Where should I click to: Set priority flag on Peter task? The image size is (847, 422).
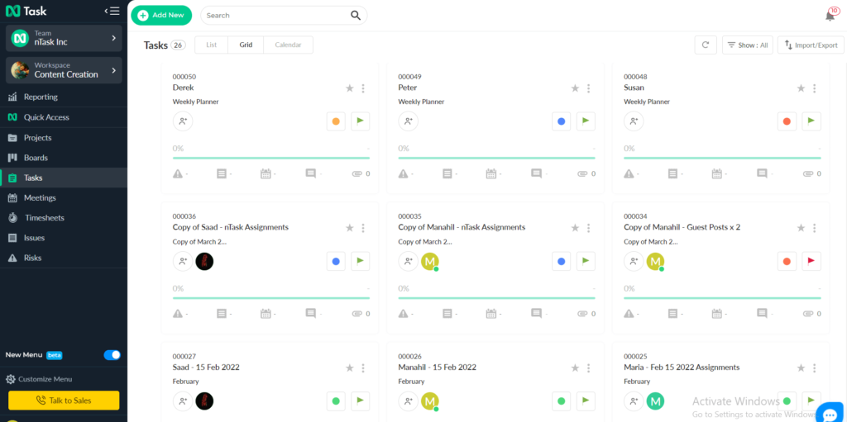click(586, 121)
